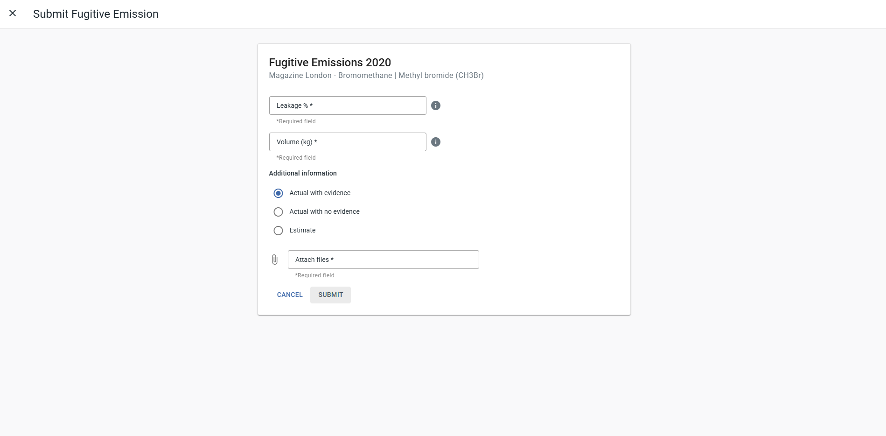Click the paperclip attachment icon
Viewport: 886px width, 436px height.
(x=275, y=260)
